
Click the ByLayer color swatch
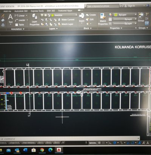[x=116, y=15]
